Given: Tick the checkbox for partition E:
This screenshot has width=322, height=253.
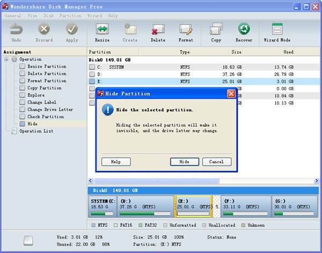Looking at the screenshot, I should pos(92,82).
